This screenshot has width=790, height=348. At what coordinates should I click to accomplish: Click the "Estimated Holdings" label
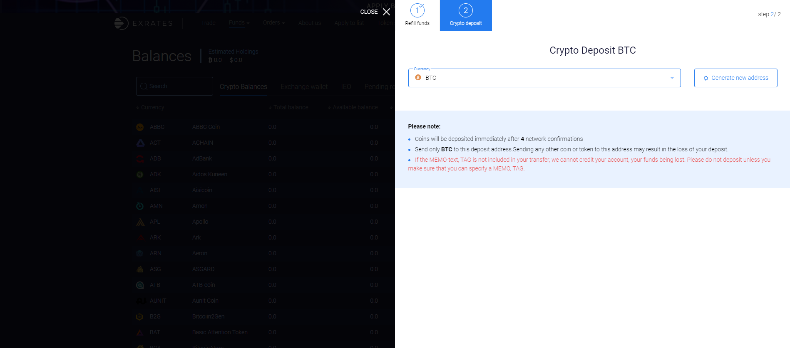233,52
